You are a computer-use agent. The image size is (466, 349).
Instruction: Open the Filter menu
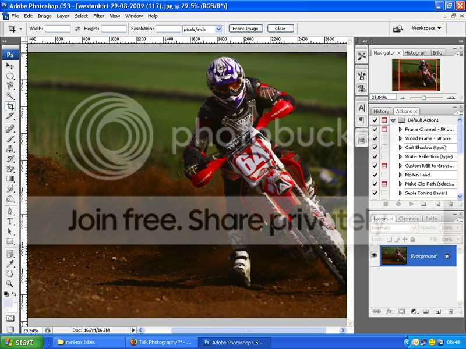[x=99, y=16]
